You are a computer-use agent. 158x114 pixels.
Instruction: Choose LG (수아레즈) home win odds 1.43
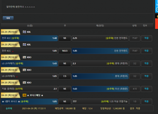[29, 63]
